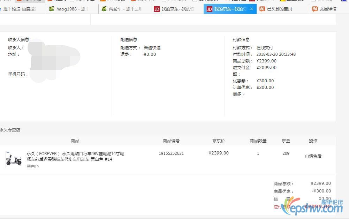Close the active 我的京东 tab with X

click(x=251, y=9)
